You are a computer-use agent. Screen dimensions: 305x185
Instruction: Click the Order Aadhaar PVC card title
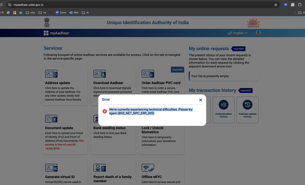(x=161, y=83)
